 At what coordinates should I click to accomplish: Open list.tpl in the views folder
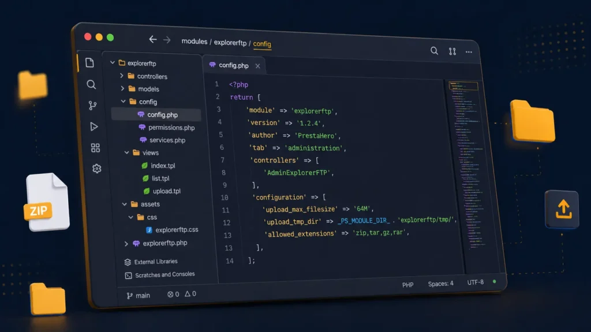[160, 179]
